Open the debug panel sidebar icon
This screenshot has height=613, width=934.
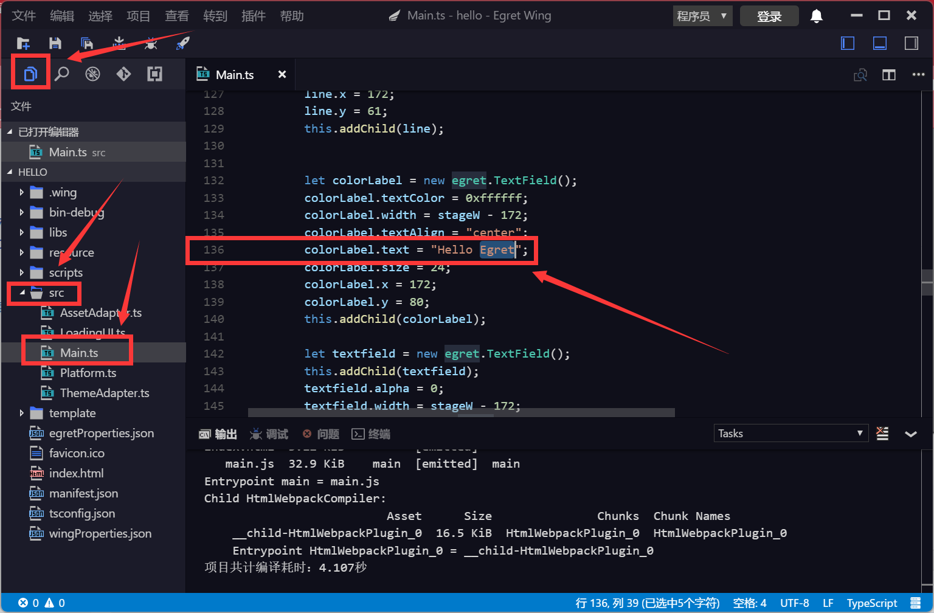click(92, 74)
